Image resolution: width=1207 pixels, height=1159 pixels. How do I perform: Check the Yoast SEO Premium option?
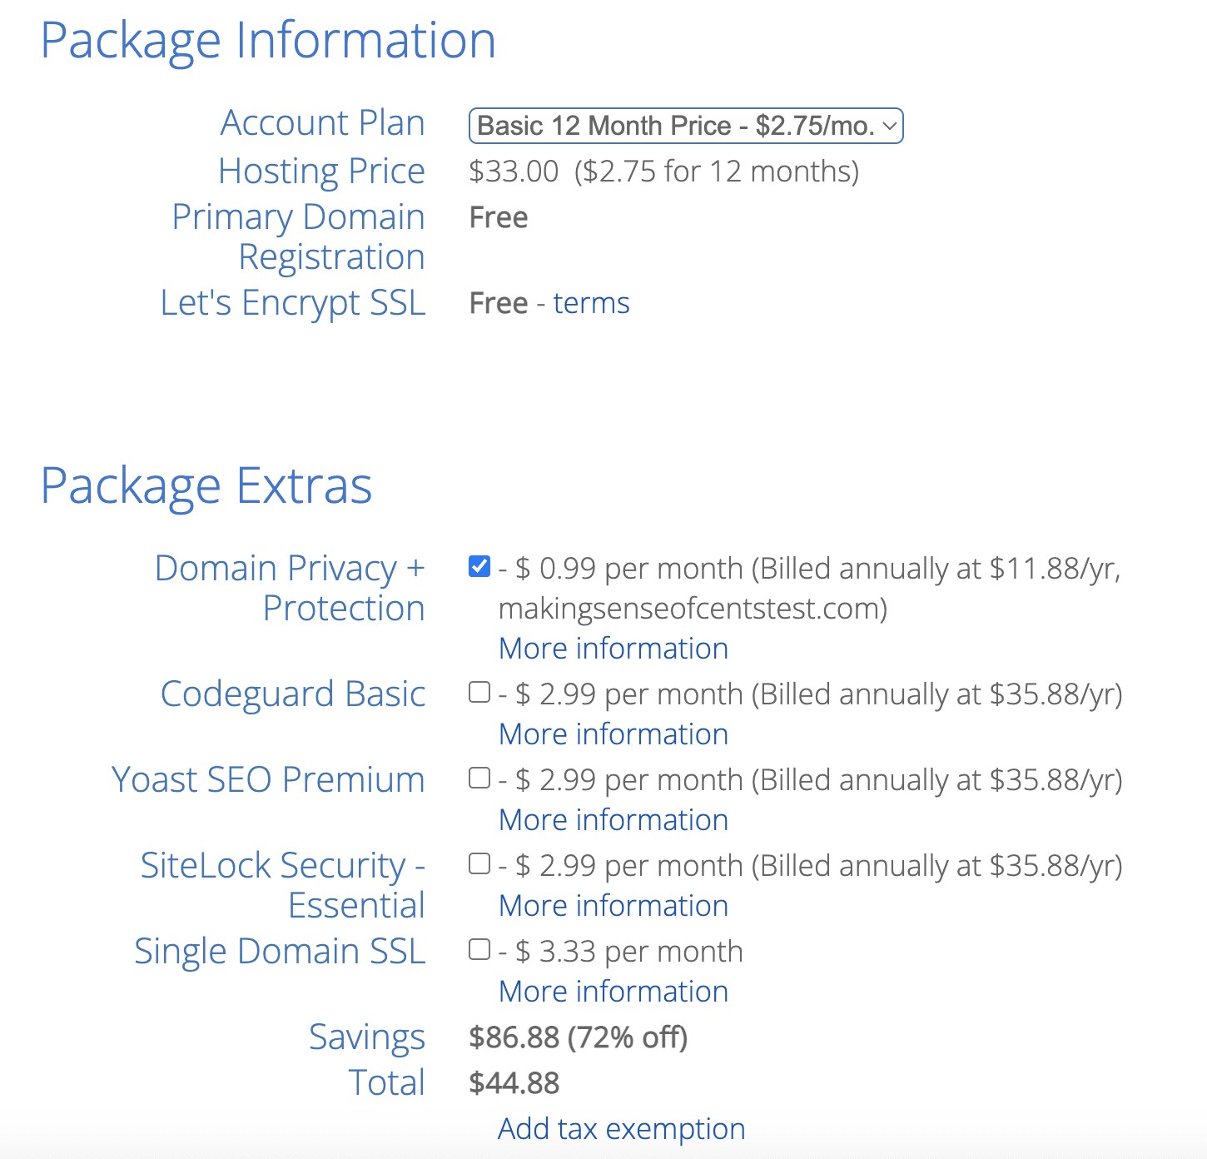pos(479,778)
